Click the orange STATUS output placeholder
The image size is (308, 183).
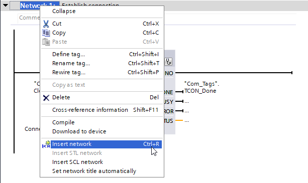tap(186, 121)
